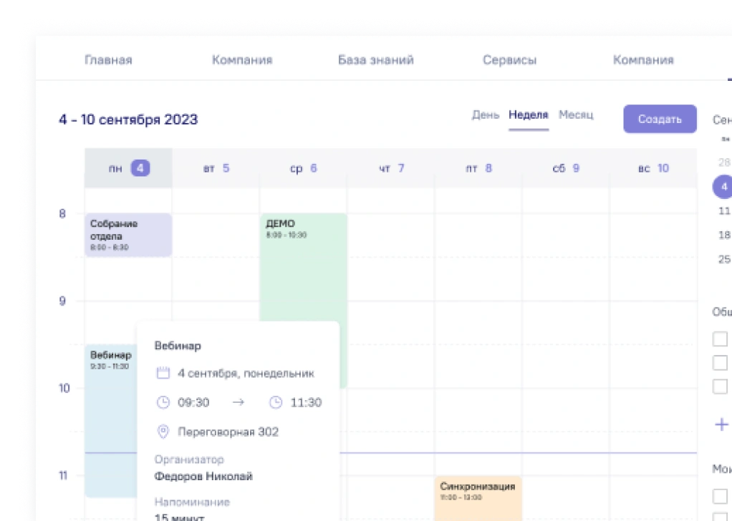Click the clock icon next to 09:30
Screen dimensions: 732x521
point(163,402)
